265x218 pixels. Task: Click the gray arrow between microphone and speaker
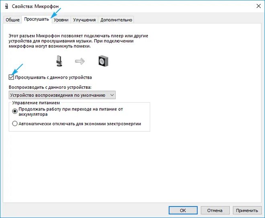80,61
